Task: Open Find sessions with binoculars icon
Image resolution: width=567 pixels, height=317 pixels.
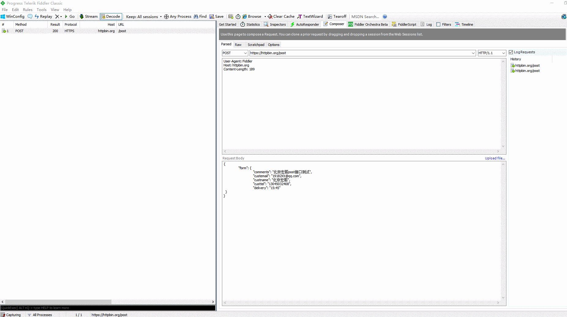Action: (200, 17)
